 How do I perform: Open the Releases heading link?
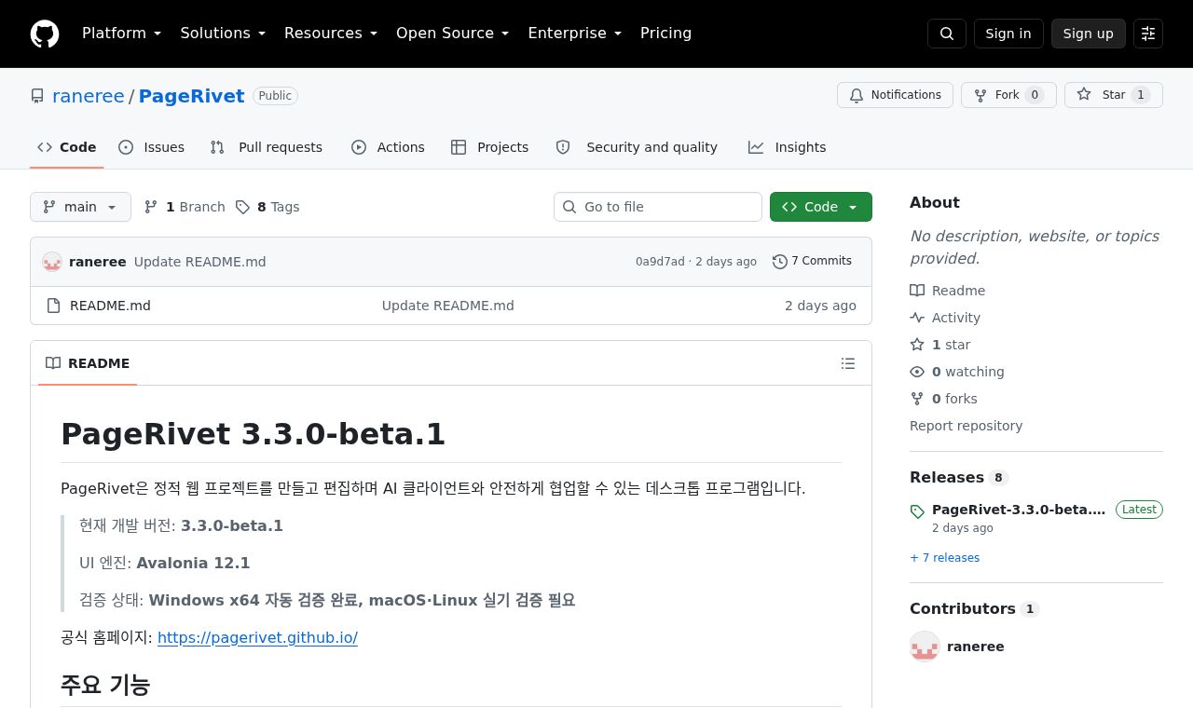959,477
